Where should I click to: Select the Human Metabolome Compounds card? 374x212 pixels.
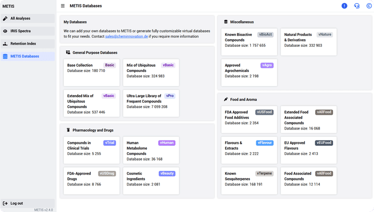click(x=151, y=150)
